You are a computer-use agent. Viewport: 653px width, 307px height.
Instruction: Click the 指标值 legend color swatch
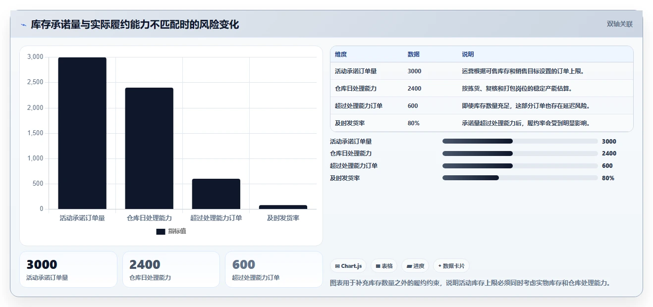pos(161,232)
